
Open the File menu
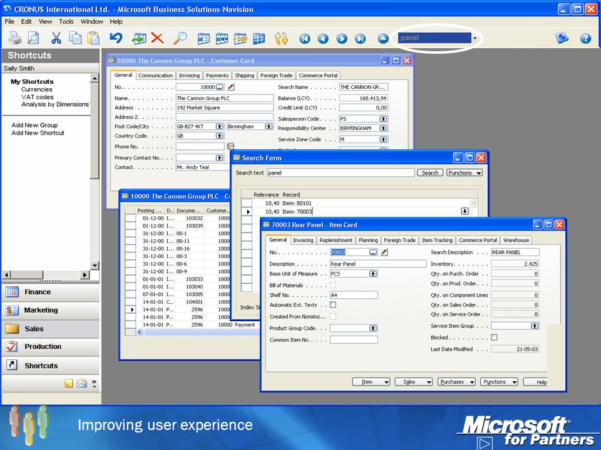coord(9,21)
